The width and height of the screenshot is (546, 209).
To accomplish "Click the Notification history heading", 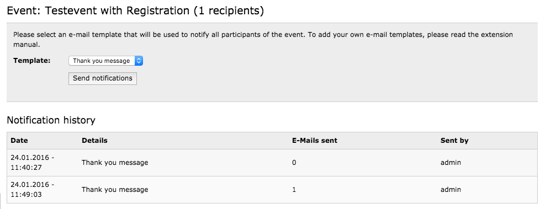I will (x=51, y=120).
